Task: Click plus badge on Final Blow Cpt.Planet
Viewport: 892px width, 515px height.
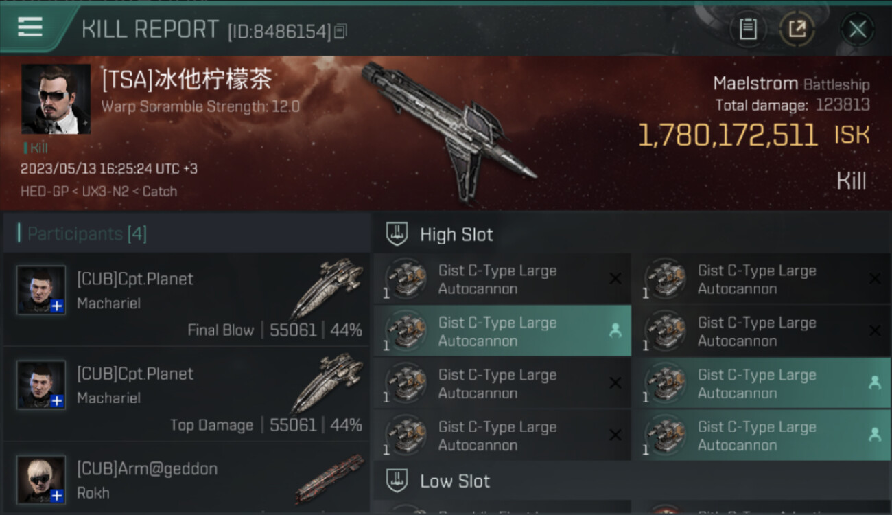Action: 58,306
